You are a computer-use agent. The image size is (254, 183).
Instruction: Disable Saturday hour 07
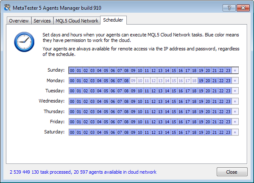coord(120,132)
